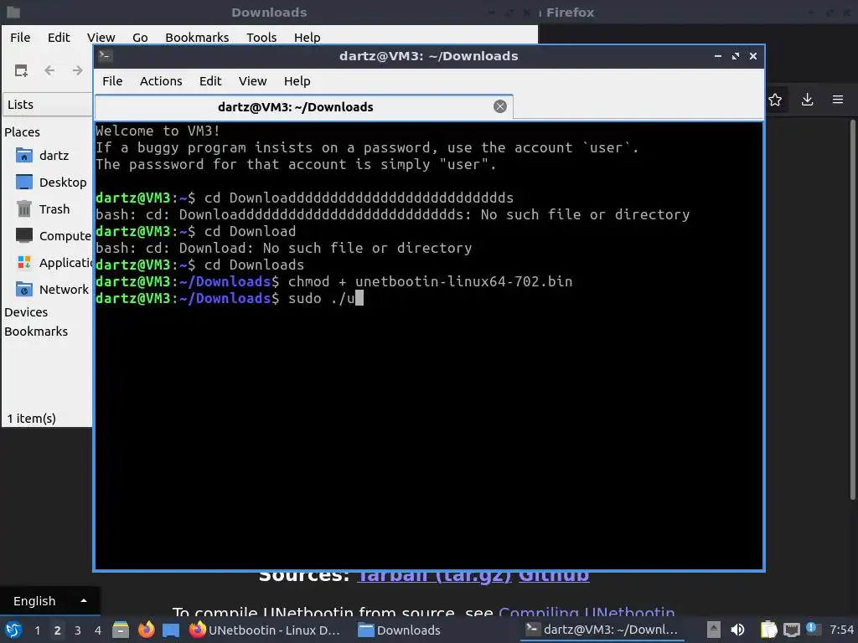Viewport: 858px width, 643px height.
Task: Open Go menu in Downloads file manager
Action: pos(140,37)
